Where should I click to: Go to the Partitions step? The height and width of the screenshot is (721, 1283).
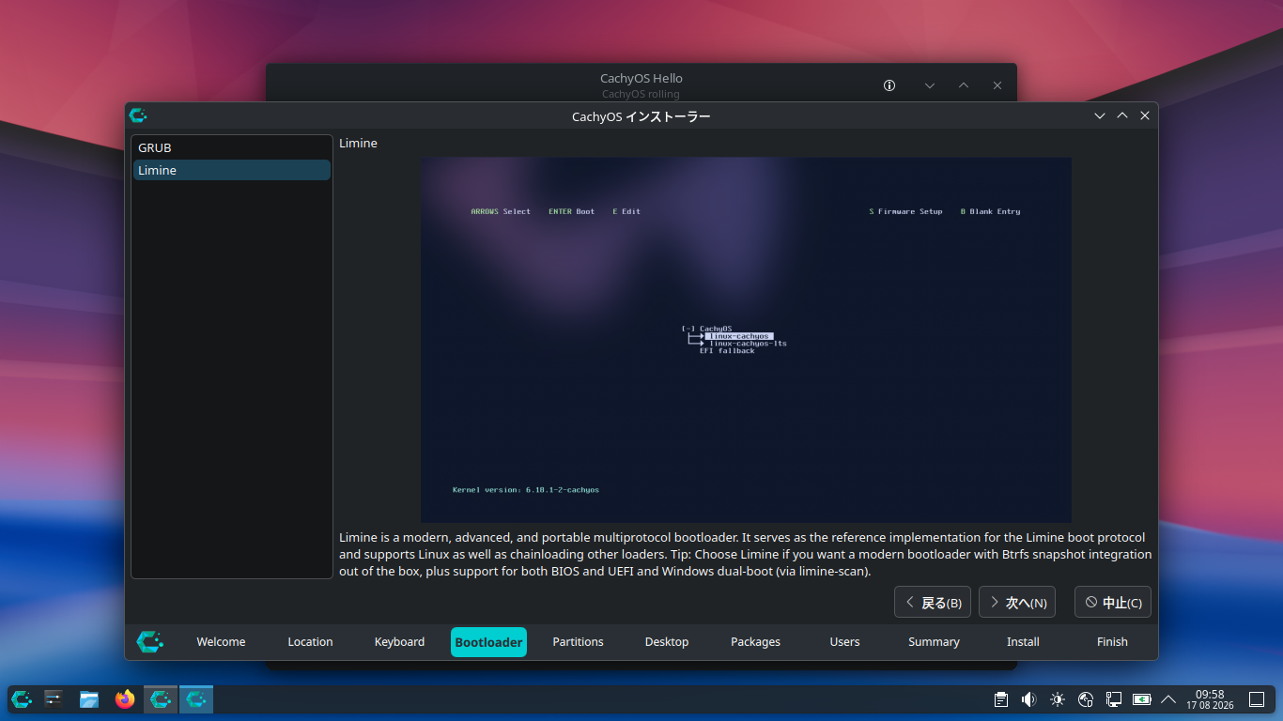click(x=578, y=642)
